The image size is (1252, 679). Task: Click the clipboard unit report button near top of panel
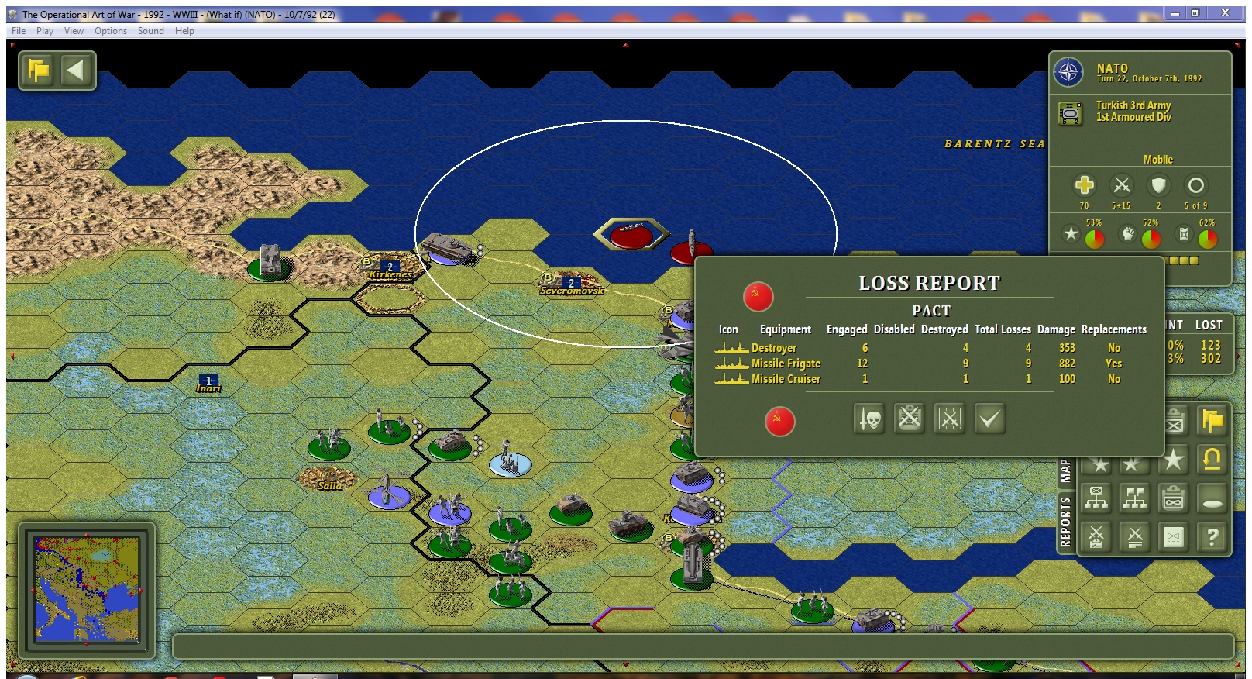[x=1175, y=421]
